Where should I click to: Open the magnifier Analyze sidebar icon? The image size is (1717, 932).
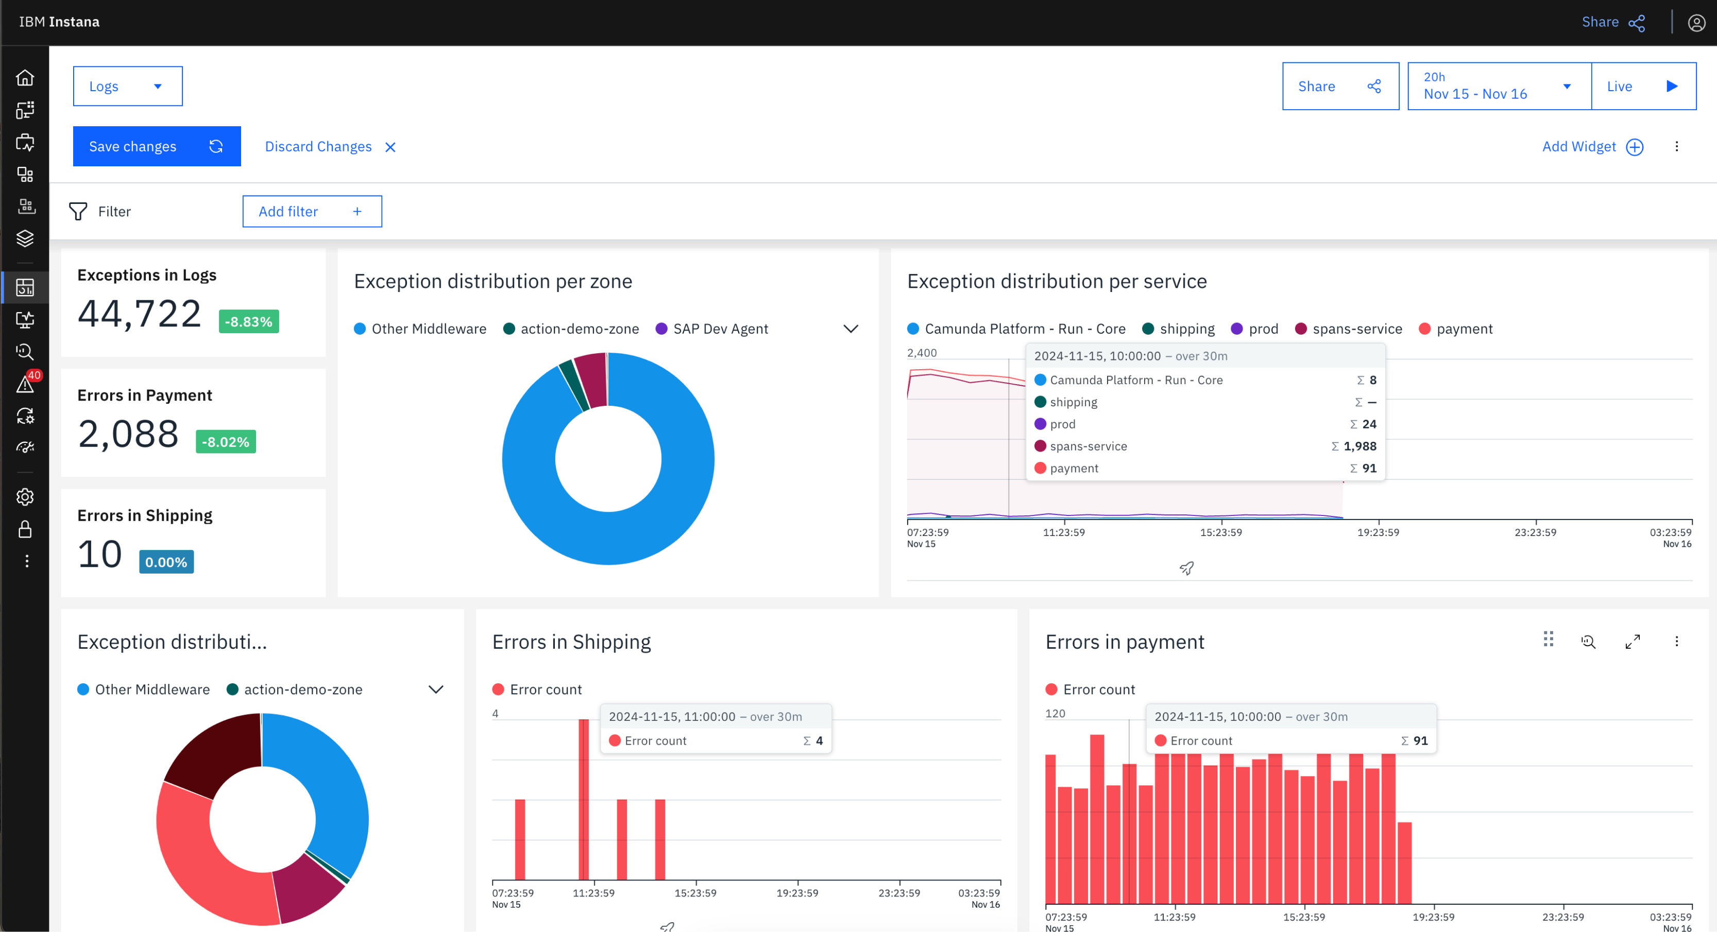click(x=25, y=352)
